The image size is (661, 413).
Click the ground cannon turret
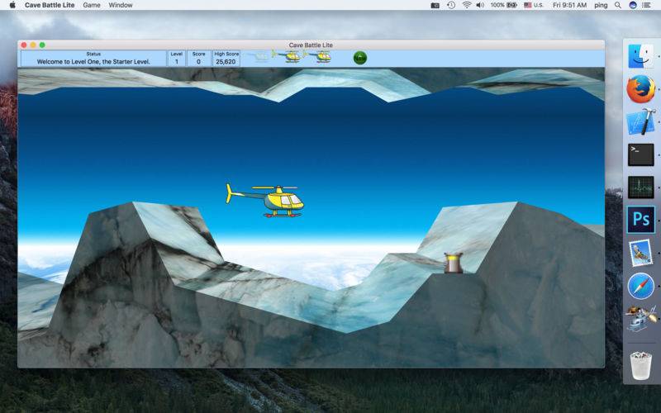click(454, 263)
